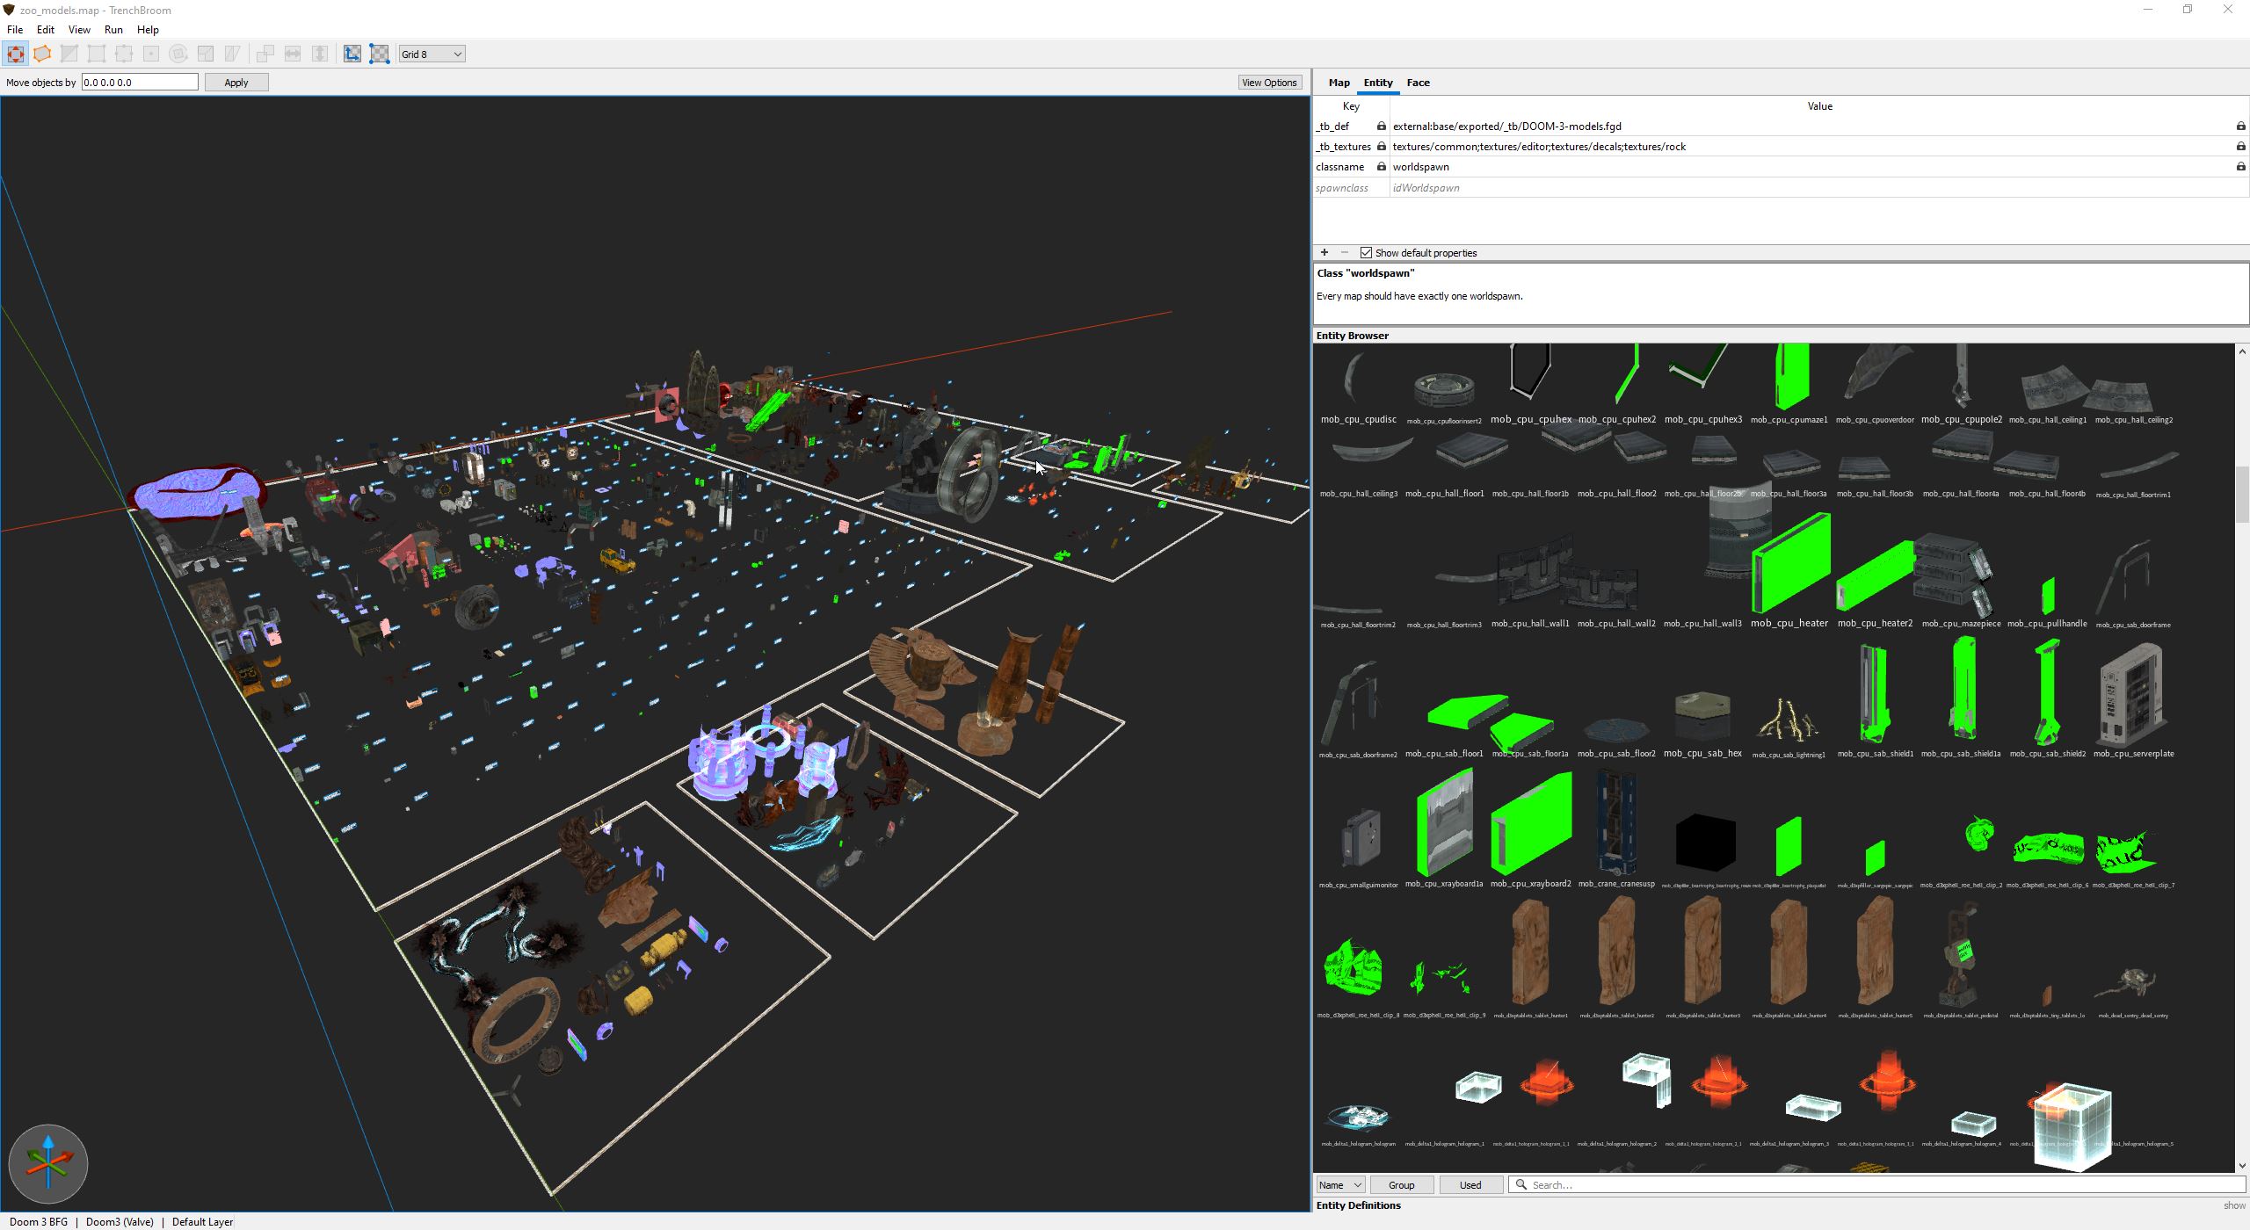This screenshot has width=2250, height=1230.
Task: Activate the Clip tool icon
Action: click(69, 54)
